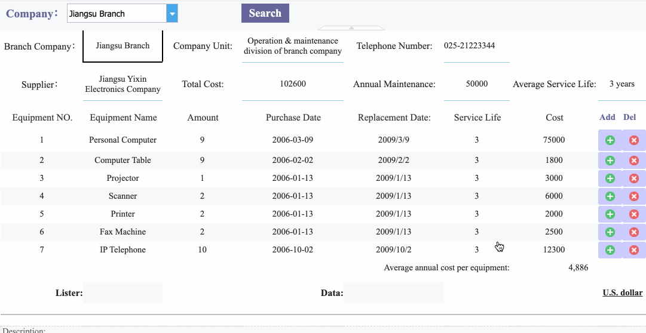Screen dimensions: 646x333
Task: Click the Total Cost value 102600
Action: 292,84
